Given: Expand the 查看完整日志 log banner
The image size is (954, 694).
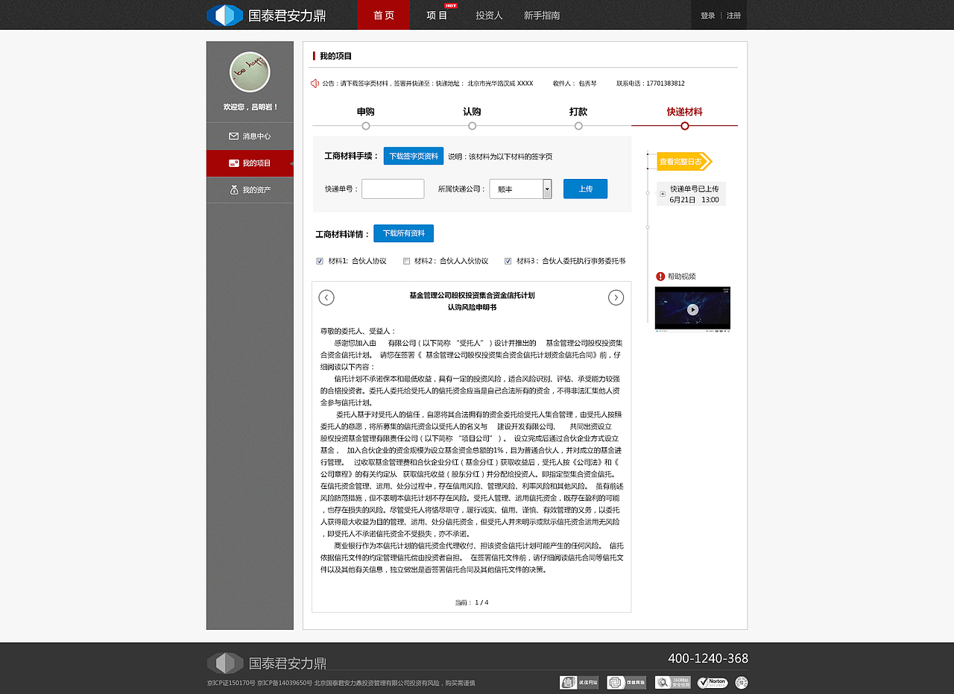Looking at the screenshot, I should 682,161.
